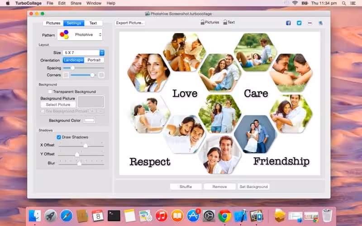Click the Background Picture preview well

[91, 102]
